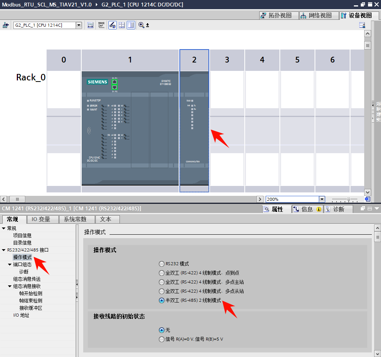
Task: Switch to 拓扑视图 tab
Action: [279, 15]
